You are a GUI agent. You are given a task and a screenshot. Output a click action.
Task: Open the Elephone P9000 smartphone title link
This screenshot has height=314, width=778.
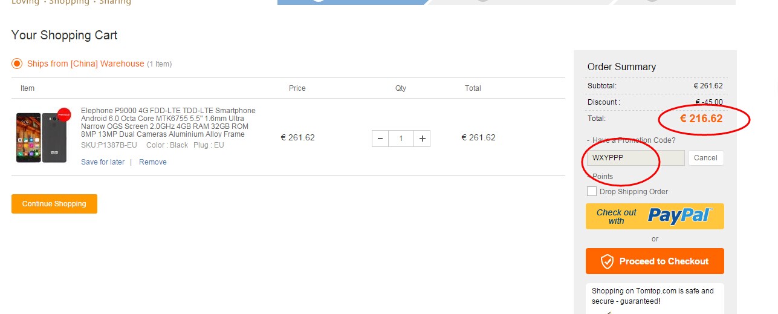168,122
